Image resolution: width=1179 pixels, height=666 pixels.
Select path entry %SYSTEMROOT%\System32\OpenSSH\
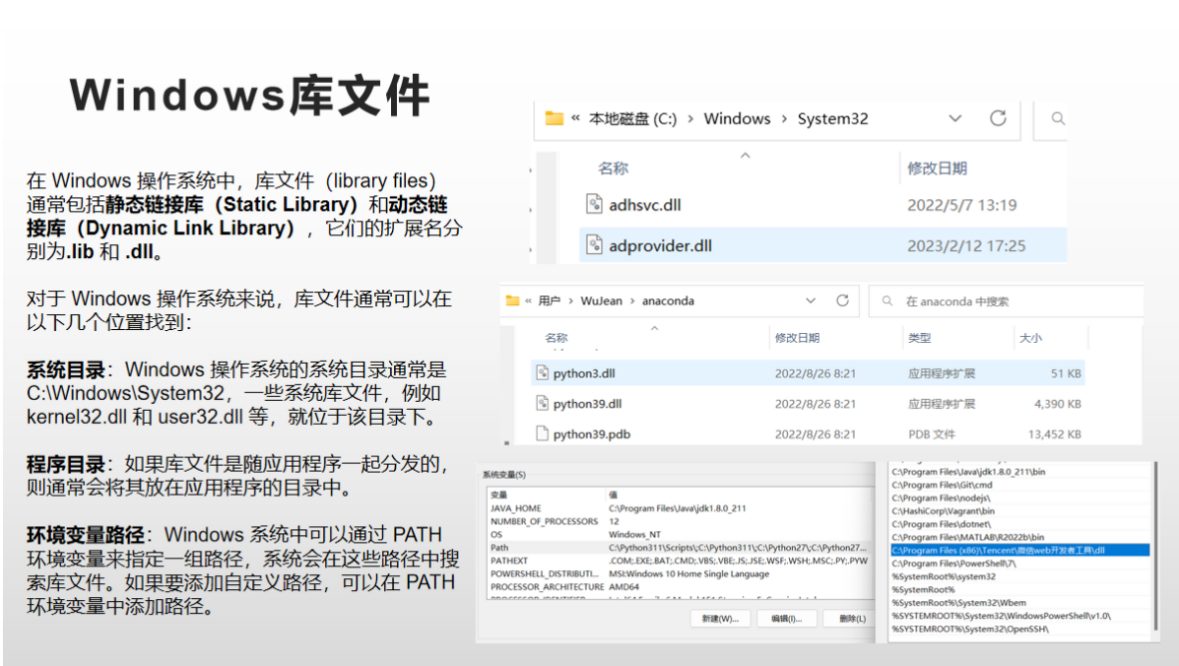click(x=1019, y=630)
